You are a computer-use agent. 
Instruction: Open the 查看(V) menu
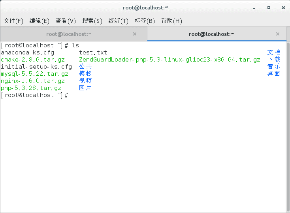click(66, 21)
